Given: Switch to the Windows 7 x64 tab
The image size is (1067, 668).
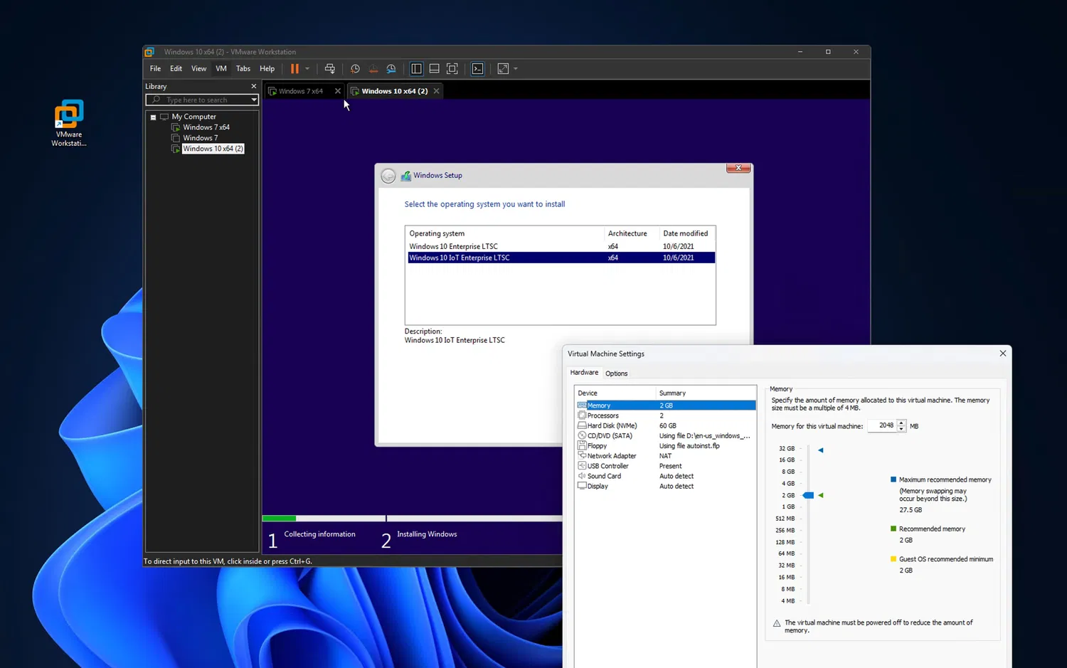Looking at the screenshot, I should click(x=300, y=91).
